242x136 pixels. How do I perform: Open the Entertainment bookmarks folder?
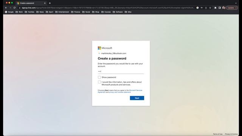click(62, 12)
